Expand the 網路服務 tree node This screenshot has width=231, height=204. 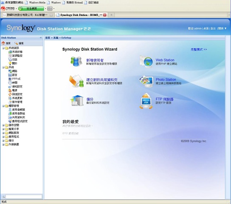3,133
